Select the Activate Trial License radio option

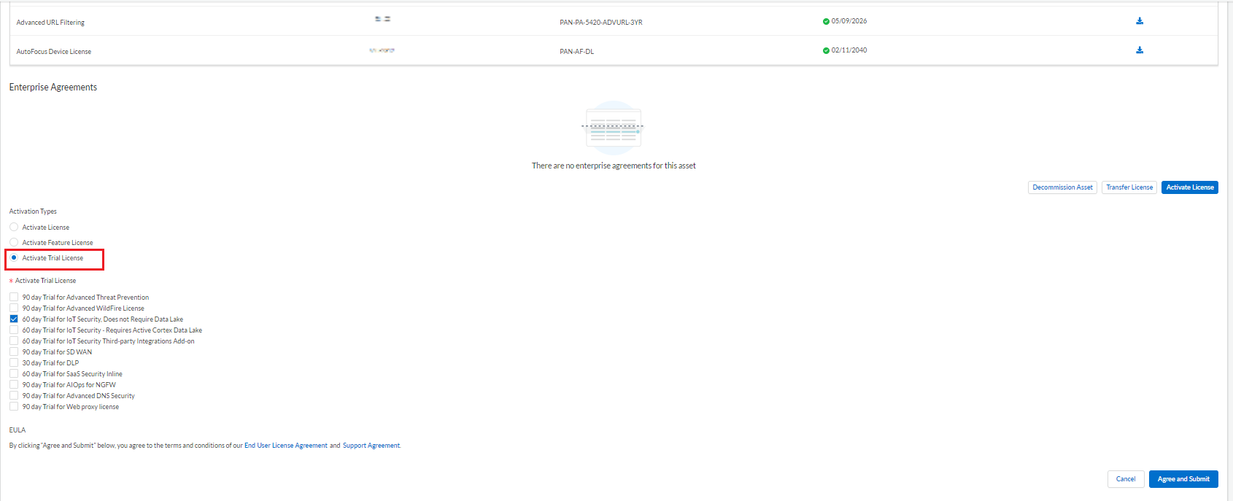14,257
